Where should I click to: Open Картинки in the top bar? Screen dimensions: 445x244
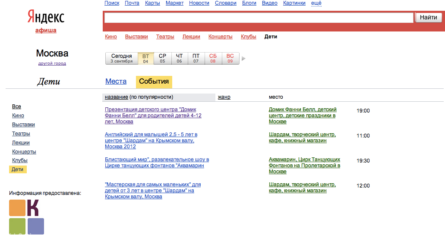point(294,3)
